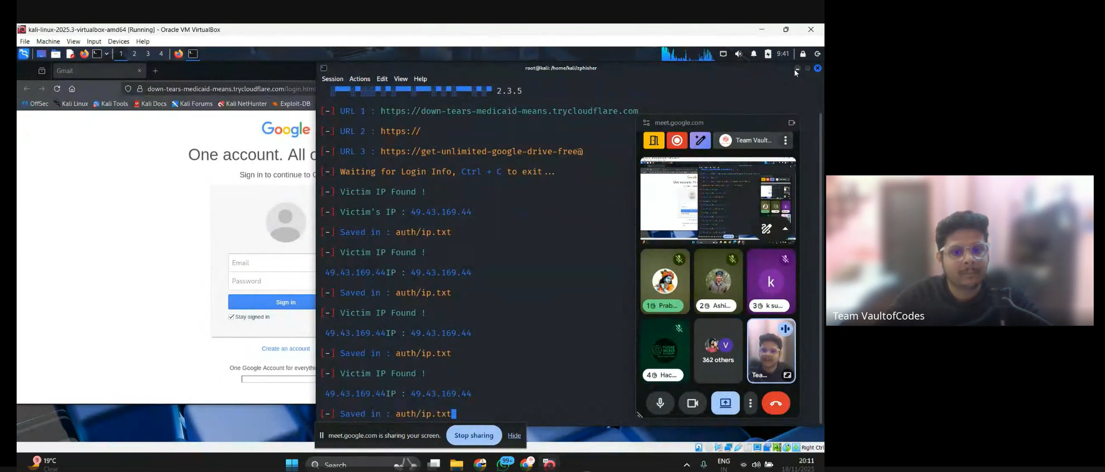Click the yellow door icon in Meet toolbar
This screenshot has width=1105, height=472.
pyautogui.click(x=653, y=141)
